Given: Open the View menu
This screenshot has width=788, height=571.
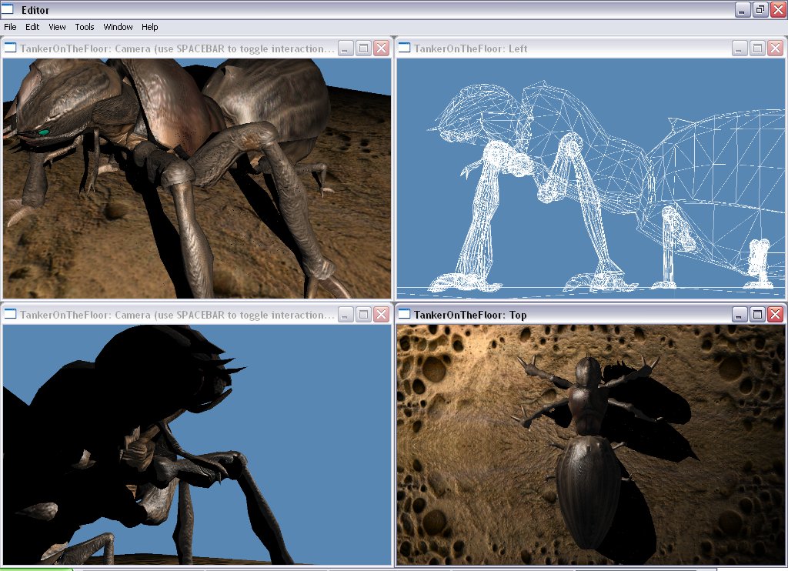Looking at the screenshot, I should [x=57, y=27].
